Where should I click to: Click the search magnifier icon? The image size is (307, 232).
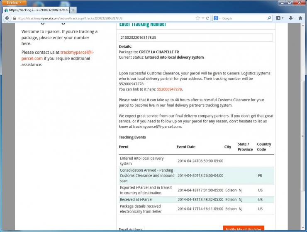point(269,18)
